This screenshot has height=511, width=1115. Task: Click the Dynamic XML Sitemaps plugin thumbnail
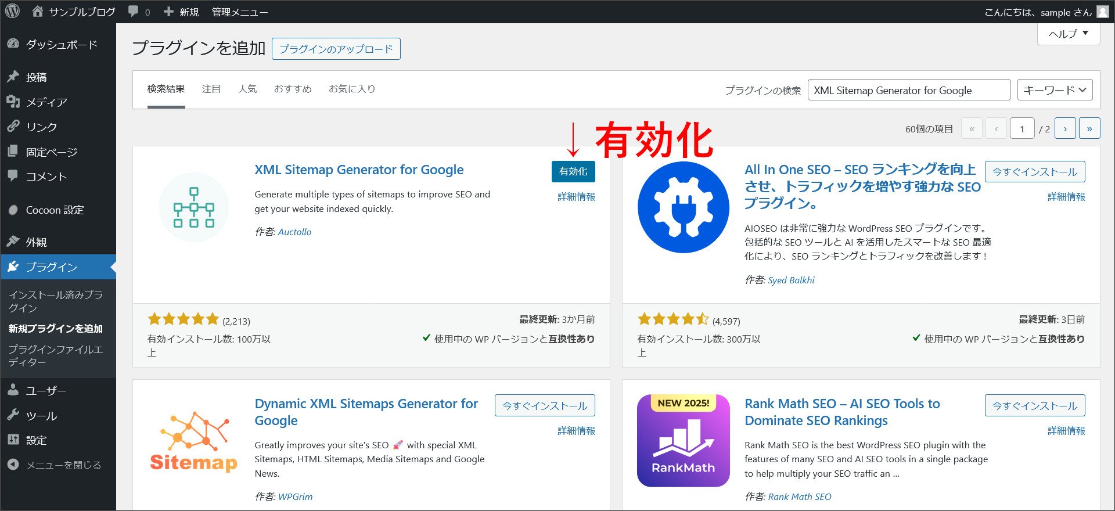(194, 441)
